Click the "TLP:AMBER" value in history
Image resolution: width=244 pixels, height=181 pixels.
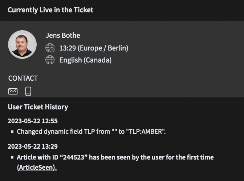click(146, 132)
